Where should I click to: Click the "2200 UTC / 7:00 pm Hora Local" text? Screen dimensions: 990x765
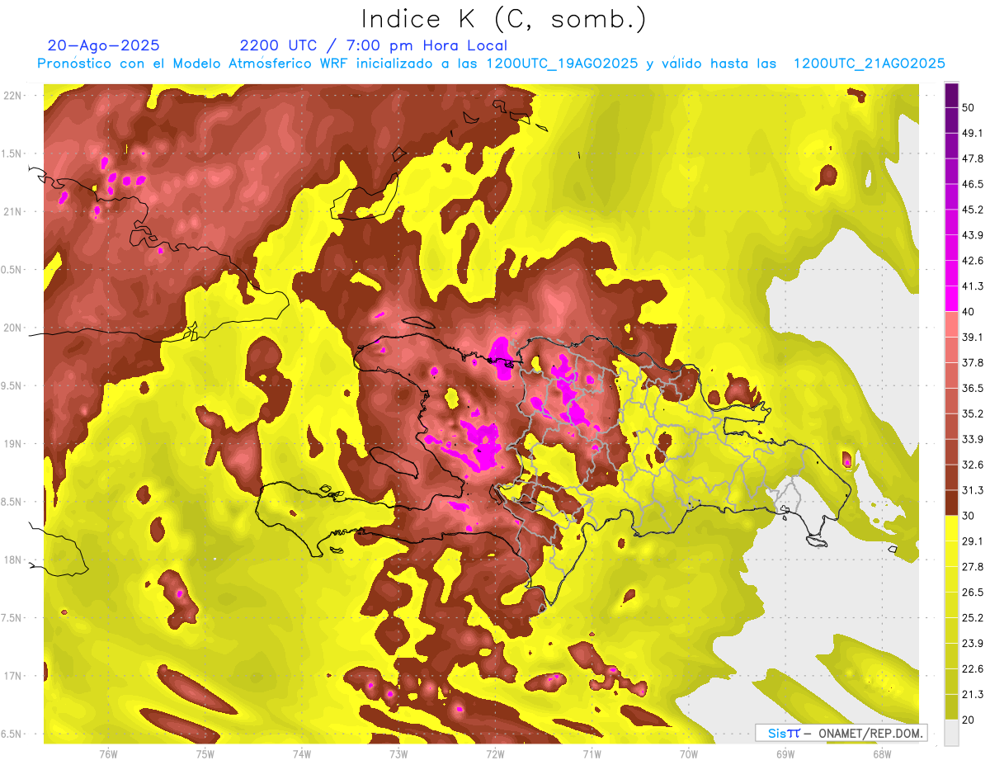(x=373, y=45)
